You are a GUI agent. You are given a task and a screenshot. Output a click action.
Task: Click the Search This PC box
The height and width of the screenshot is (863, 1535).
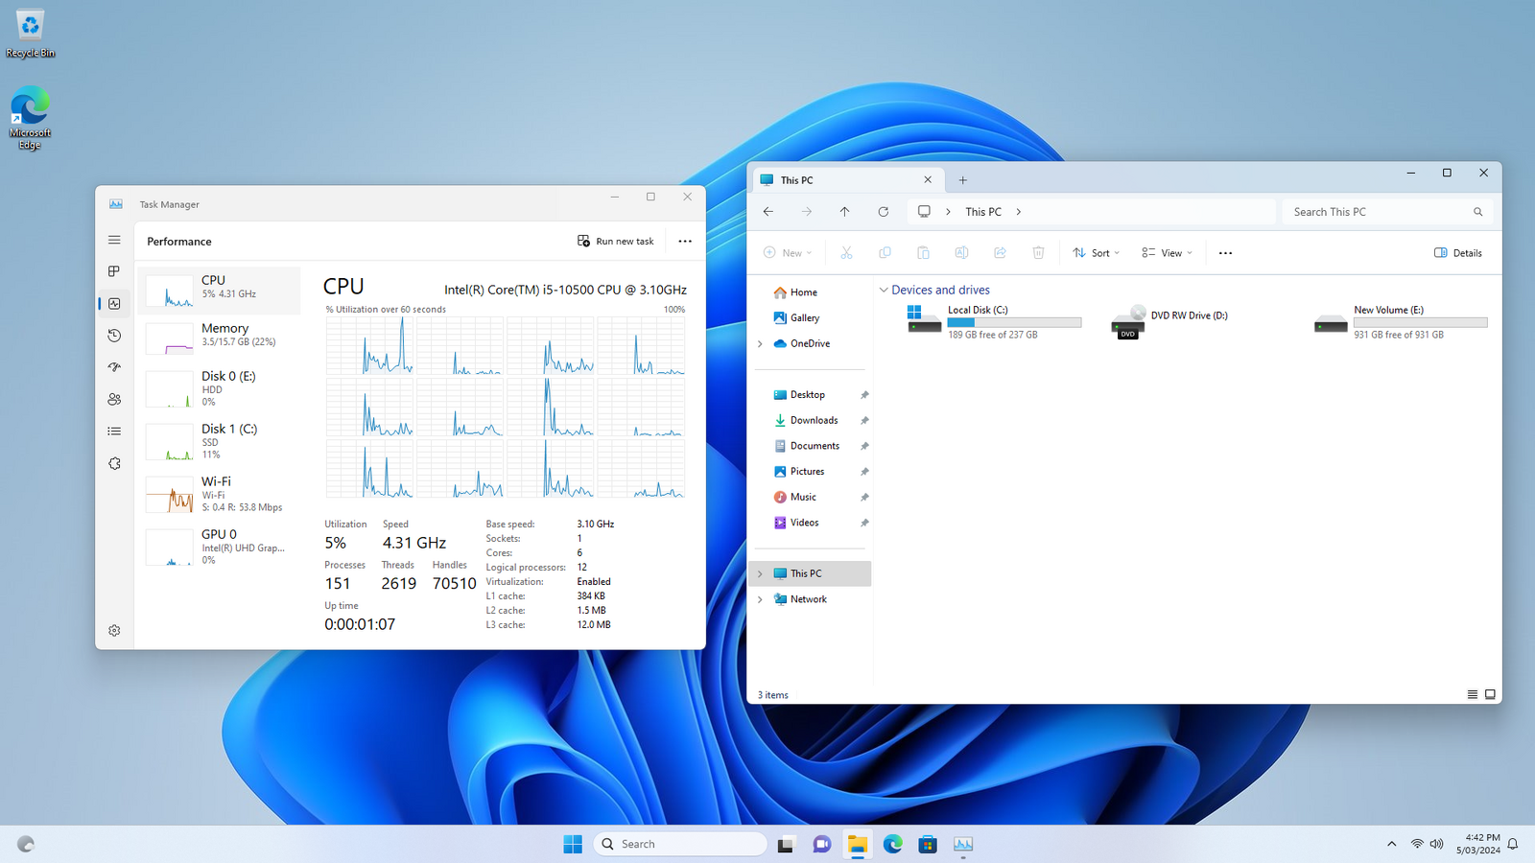(1387, 212)
